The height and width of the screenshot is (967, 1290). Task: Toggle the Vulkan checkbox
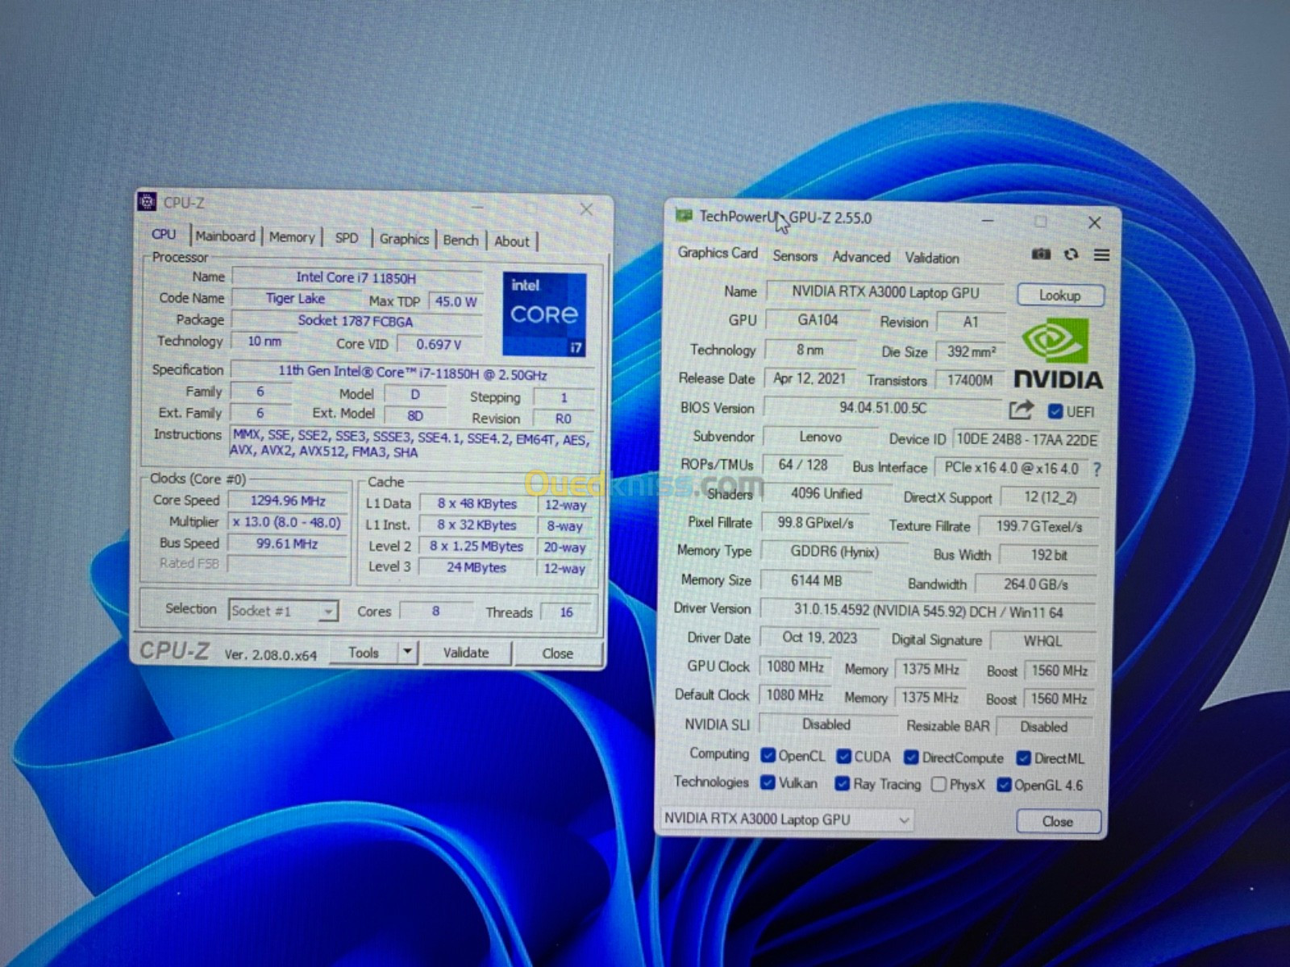point(768,782)
